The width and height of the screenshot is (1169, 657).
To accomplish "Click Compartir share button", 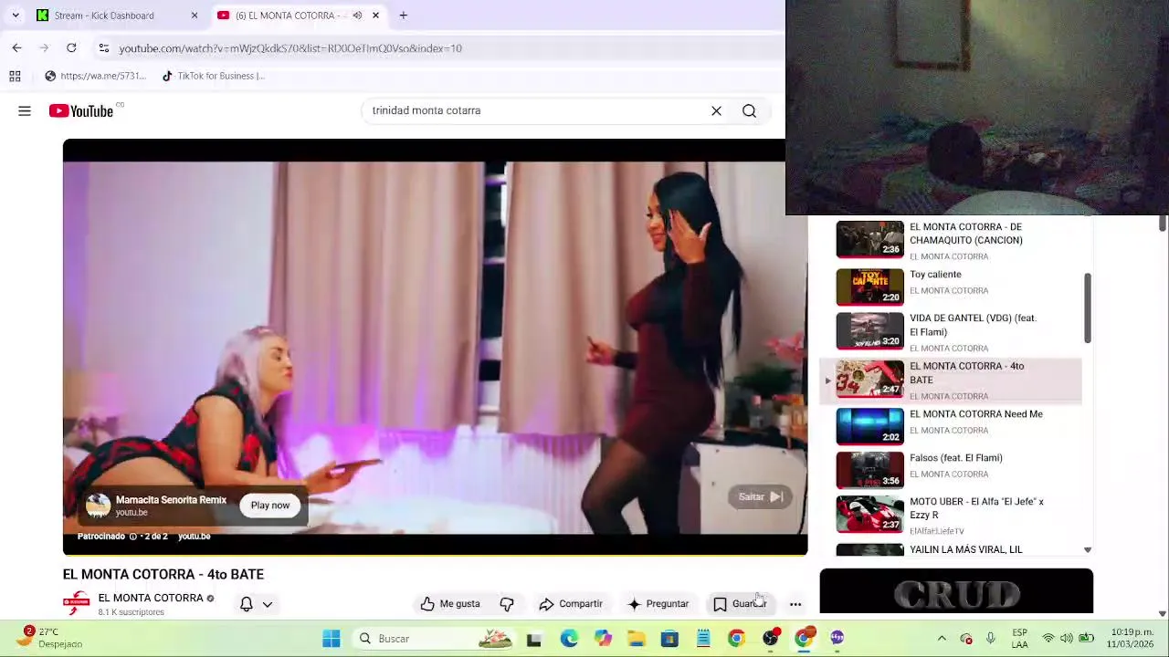I will point(571,603).
